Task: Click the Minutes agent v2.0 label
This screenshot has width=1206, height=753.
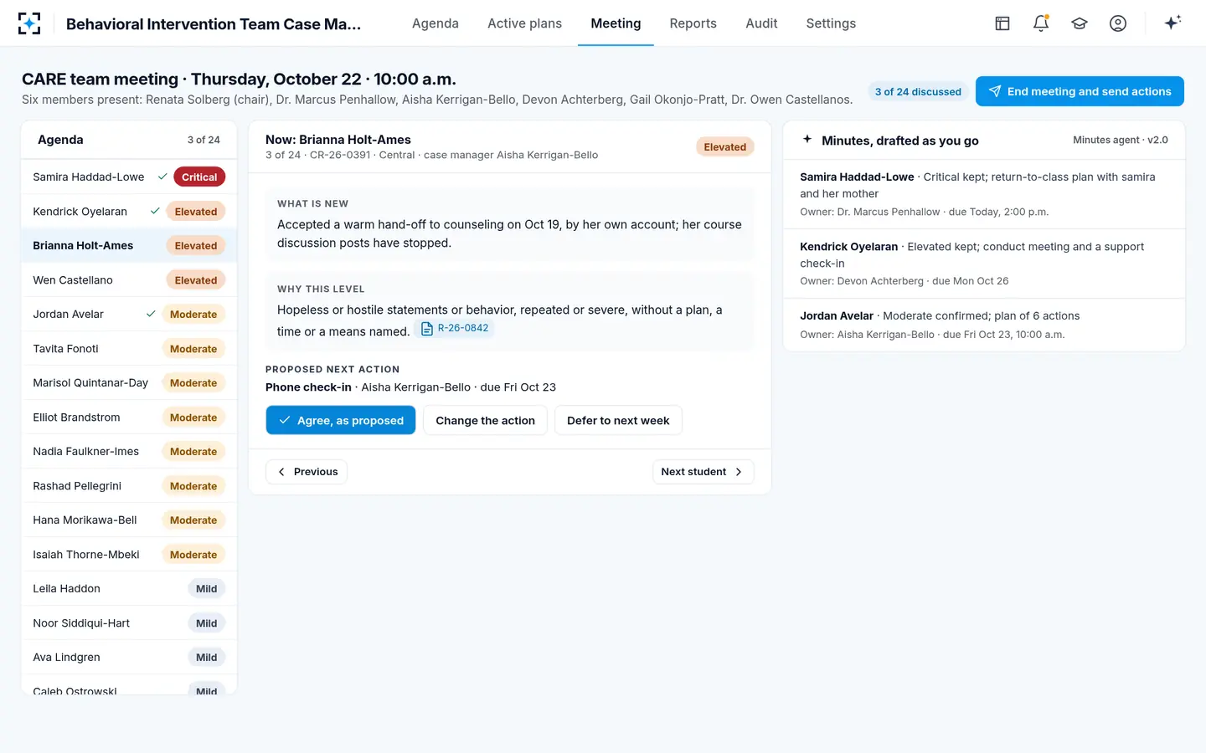Action: tap(1121, 140)
